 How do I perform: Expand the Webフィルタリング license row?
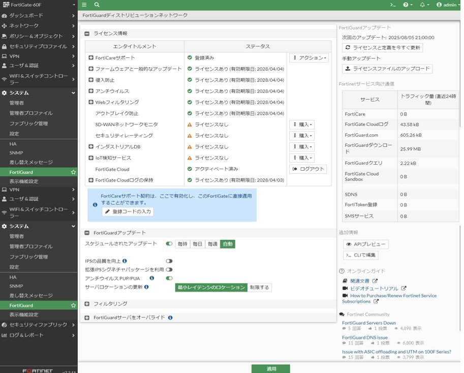pyautogui.click(x=91, y=102)
